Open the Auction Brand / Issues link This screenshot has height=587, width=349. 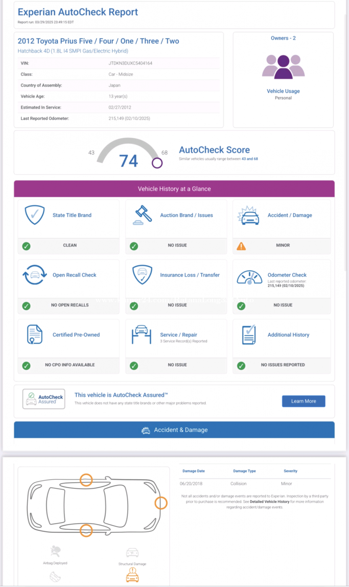coord(186,215)
